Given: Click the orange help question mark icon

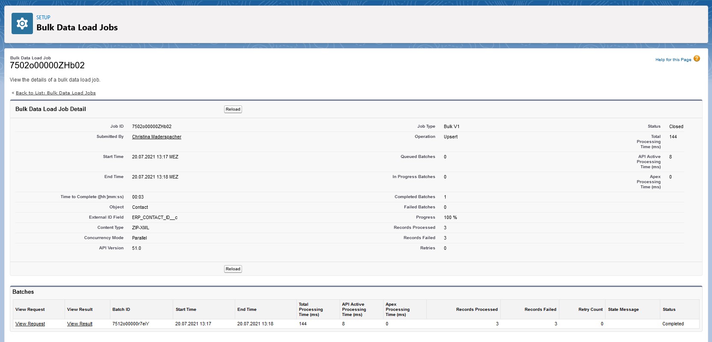Looking at the screenshot, I should click(697, 59).
